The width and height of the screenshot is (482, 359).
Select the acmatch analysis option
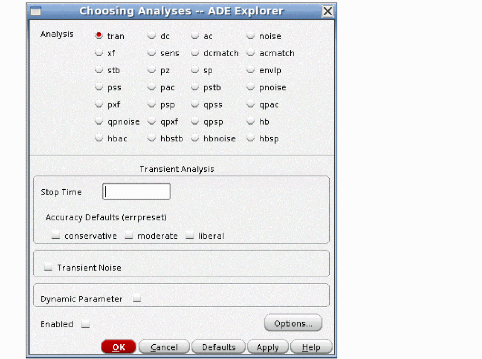point(251,53)
